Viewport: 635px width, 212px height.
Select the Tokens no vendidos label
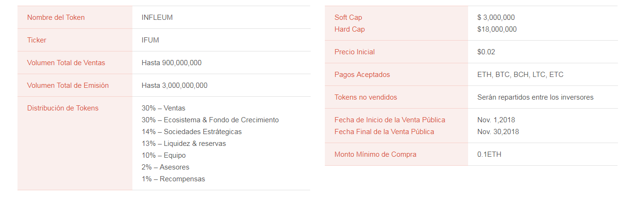point(366,97)
